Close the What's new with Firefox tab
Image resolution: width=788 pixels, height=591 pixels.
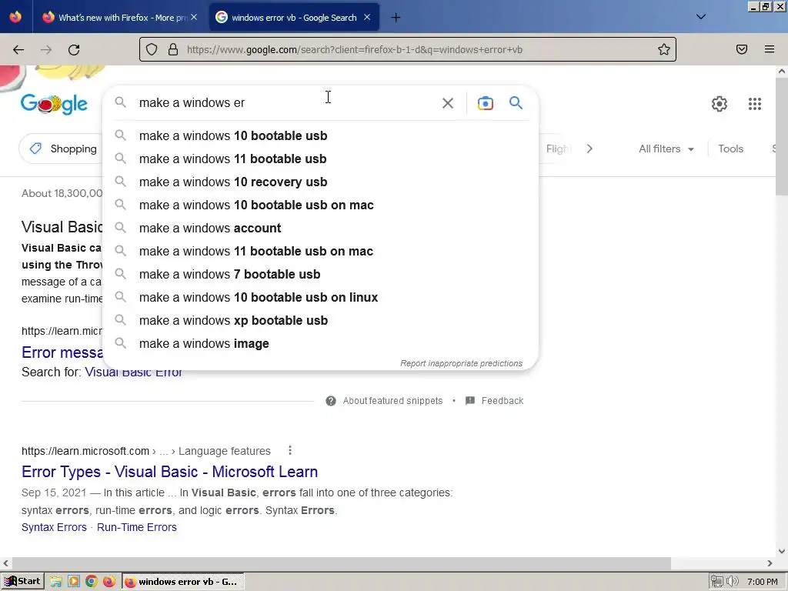194,18
